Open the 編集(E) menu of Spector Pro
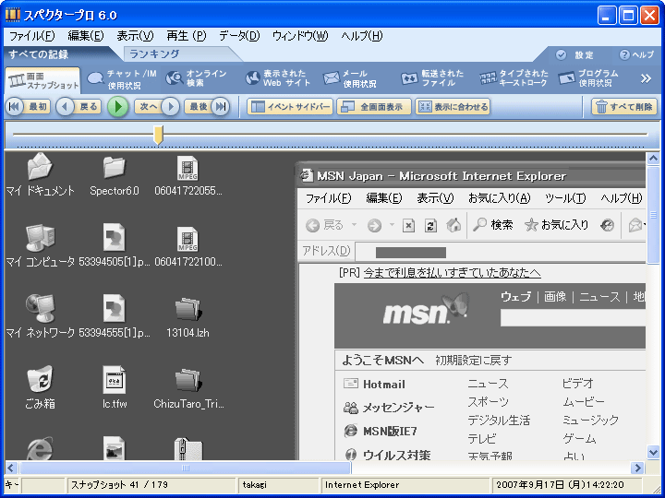Viewport: 665px width, 498px height. coord(86,36)
